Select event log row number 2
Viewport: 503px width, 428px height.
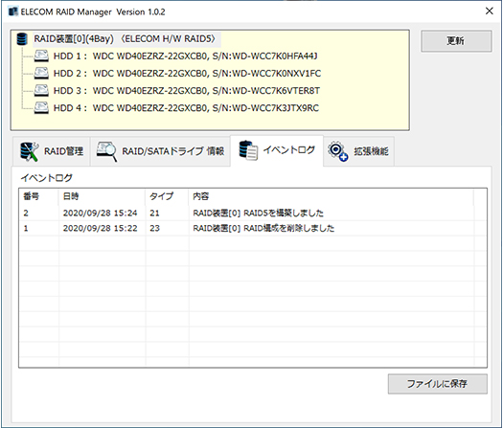[246, 213]
